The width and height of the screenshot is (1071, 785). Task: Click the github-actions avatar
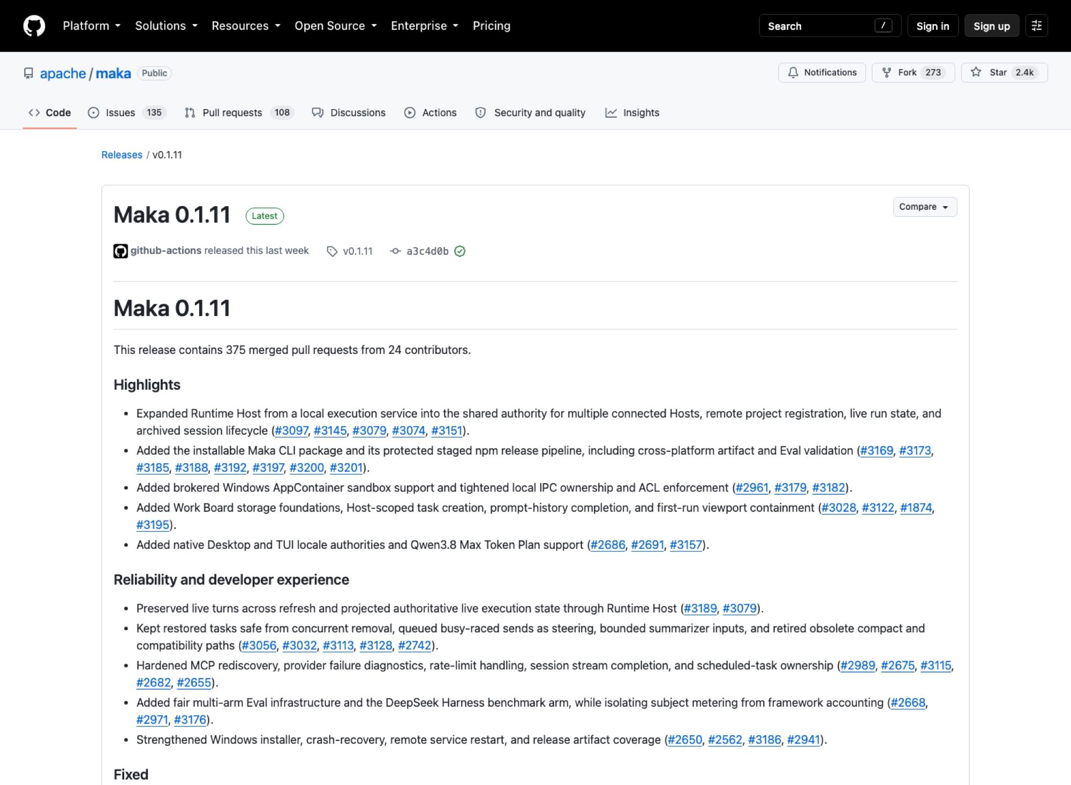120,251
